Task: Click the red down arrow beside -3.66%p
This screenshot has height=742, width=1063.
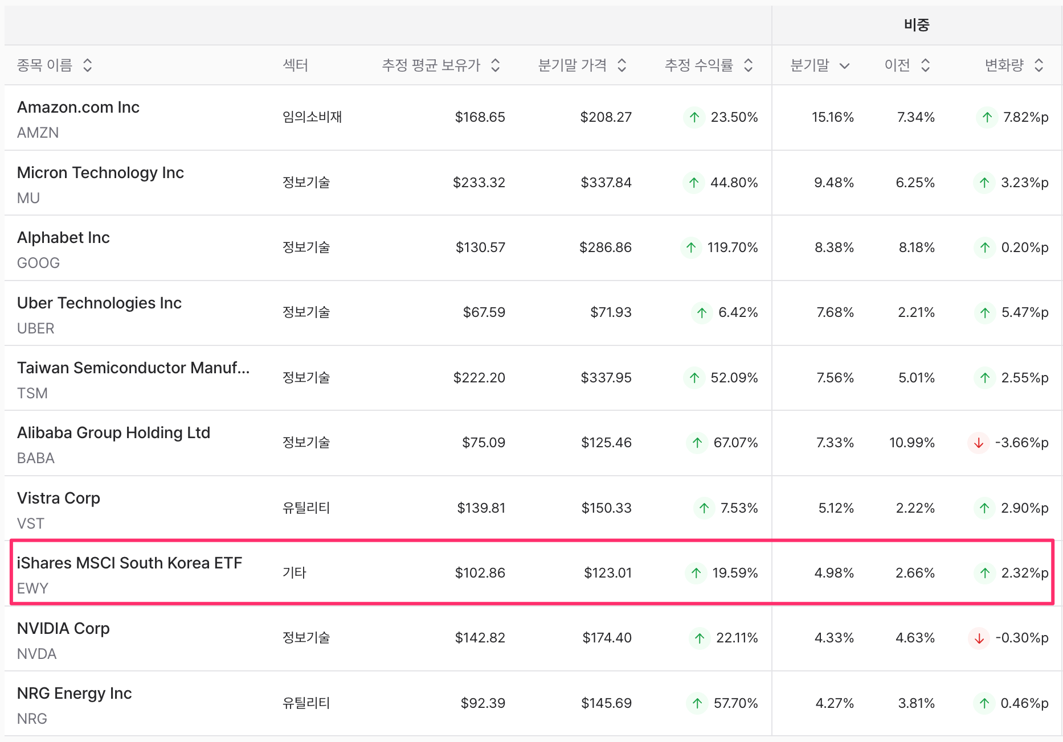Action: coord(979,443)
